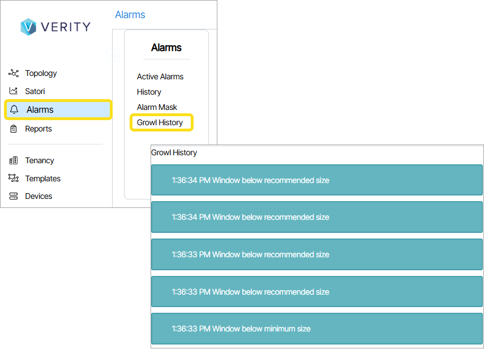Viewport: 484px width, 353px height.
Task: Select History in the Alarms menu
Action: pyautogui.click(x=149, y=92)
